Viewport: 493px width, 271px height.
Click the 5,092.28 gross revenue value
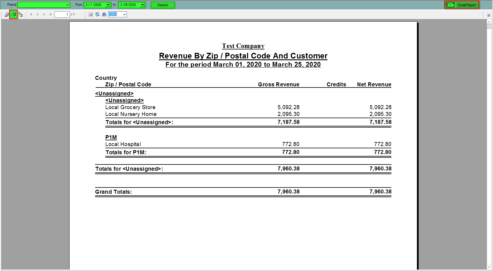288,107
